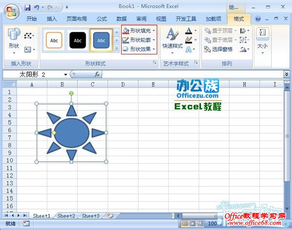The height and width of the screenshot is (230, 292).
Task: Open the 形状 shapes gallery
Action: pos(14,41)
